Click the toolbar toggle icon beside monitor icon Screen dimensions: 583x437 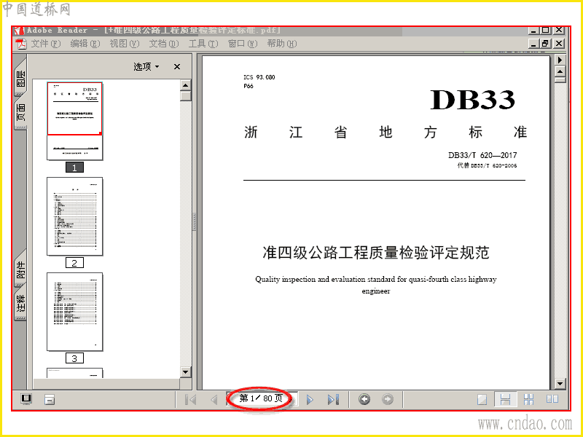50,399
